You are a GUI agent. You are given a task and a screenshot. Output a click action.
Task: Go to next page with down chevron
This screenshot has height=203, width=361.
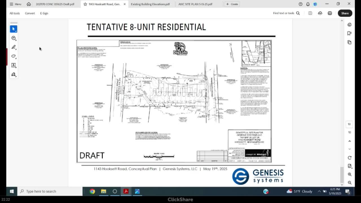pos(349,149)
